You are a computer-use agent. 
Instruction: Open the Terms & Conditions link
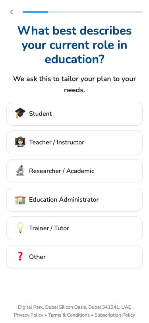69,315
